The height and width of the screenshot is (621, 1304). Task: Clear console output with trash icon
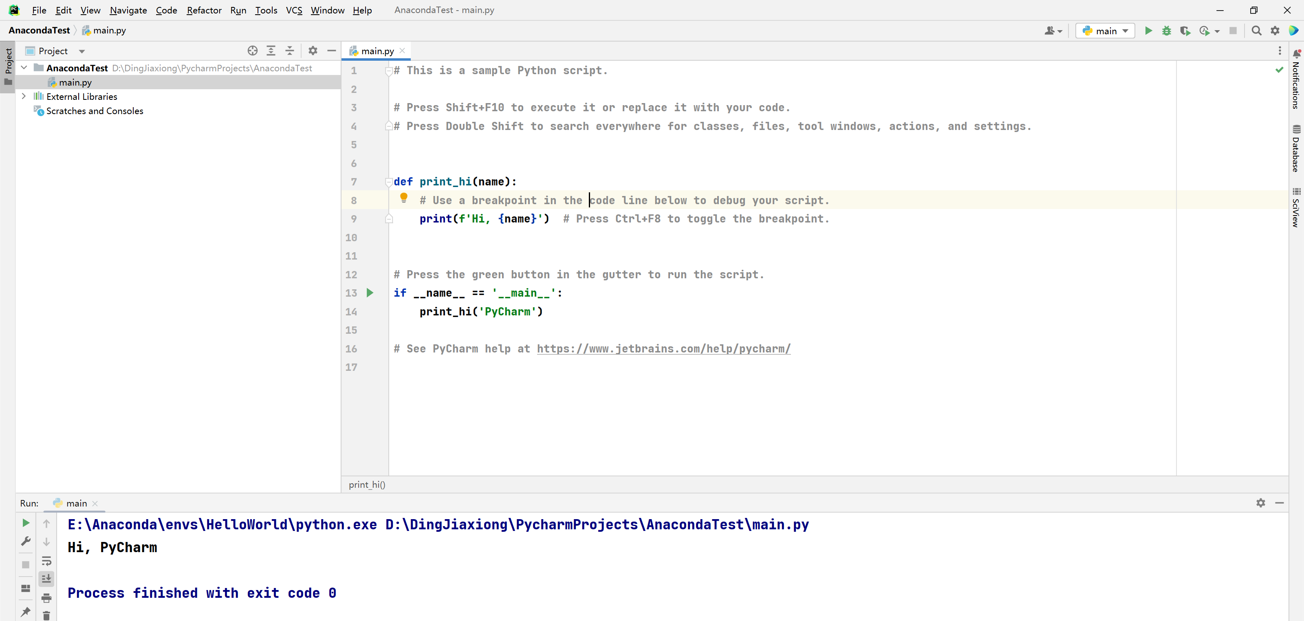pos(46,616)
